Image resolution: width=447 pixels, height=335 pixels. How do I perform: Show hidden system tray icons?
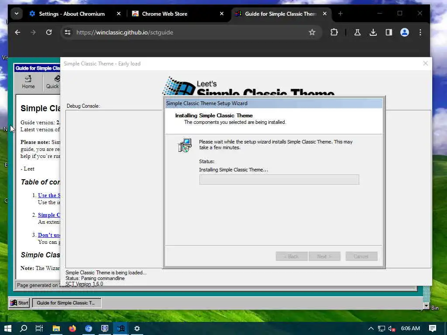371,328
